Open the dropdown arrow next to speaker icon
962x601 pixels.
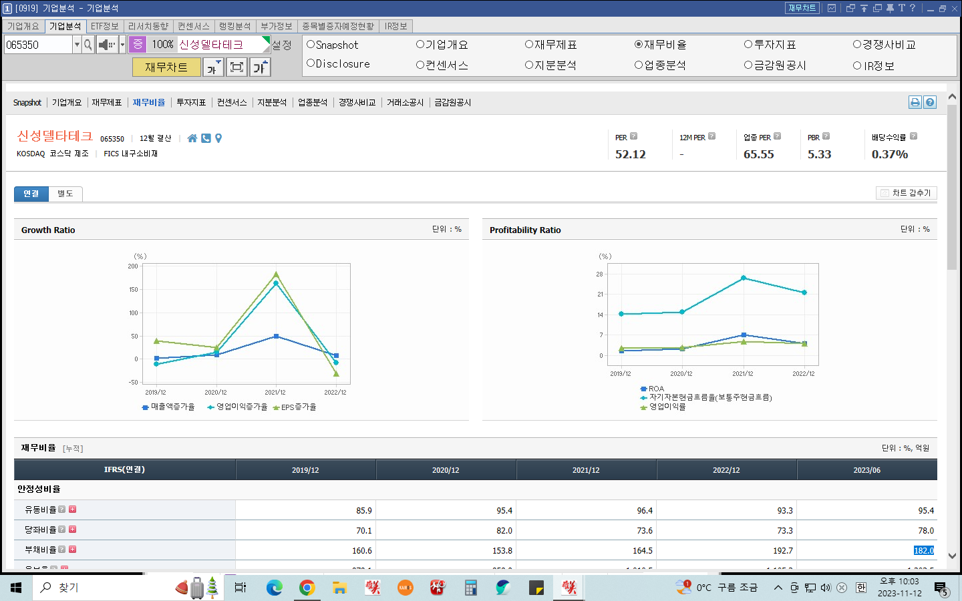tap(122, 45)
